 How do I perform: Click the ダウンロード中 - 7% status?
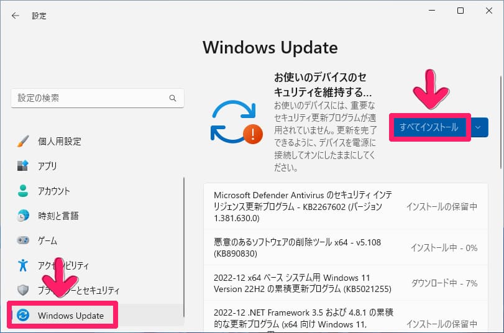[x=444, y=283]
